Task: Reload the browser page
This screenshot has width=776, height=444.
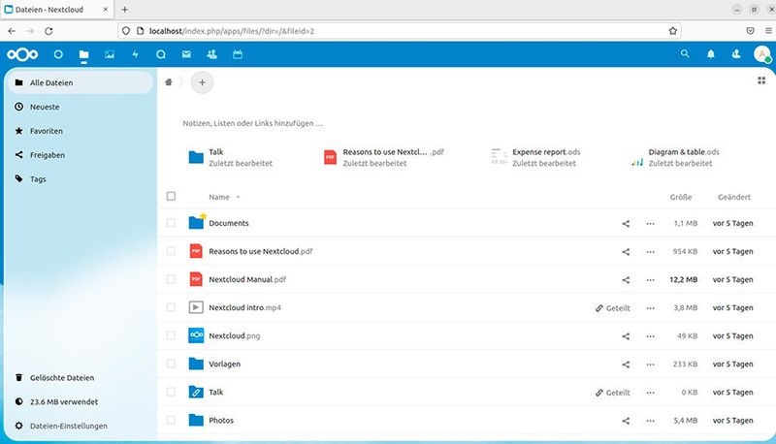Action: click(48, 31)
